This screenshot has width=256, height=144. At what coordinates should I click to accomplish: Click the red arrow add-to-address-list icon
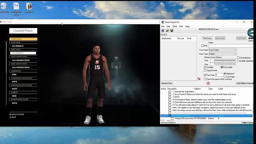(x=199, y=79)
